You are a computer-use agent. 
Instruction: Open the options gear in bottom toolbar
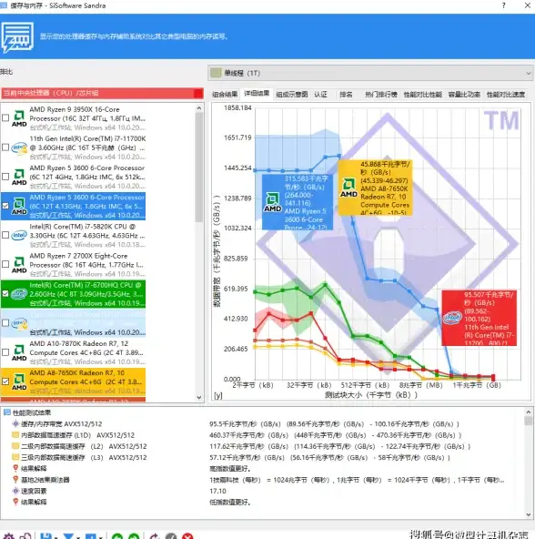coord(8,536)
